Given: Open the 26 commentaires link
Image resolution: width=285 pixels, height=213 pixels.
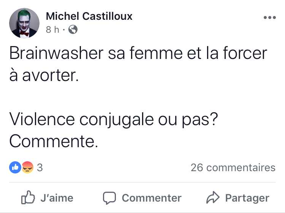Looking at the screenshot, I should pyautogui.click(x=233, y=167).
